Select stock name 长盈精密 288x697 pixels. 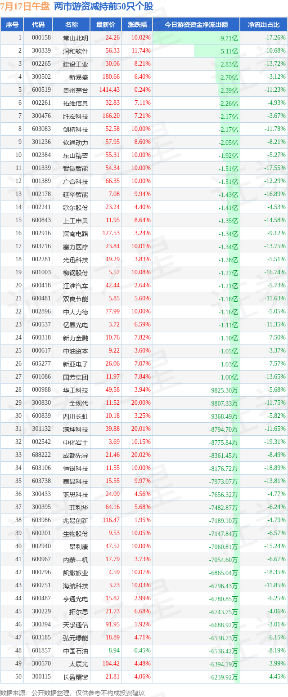coord(76,677)
